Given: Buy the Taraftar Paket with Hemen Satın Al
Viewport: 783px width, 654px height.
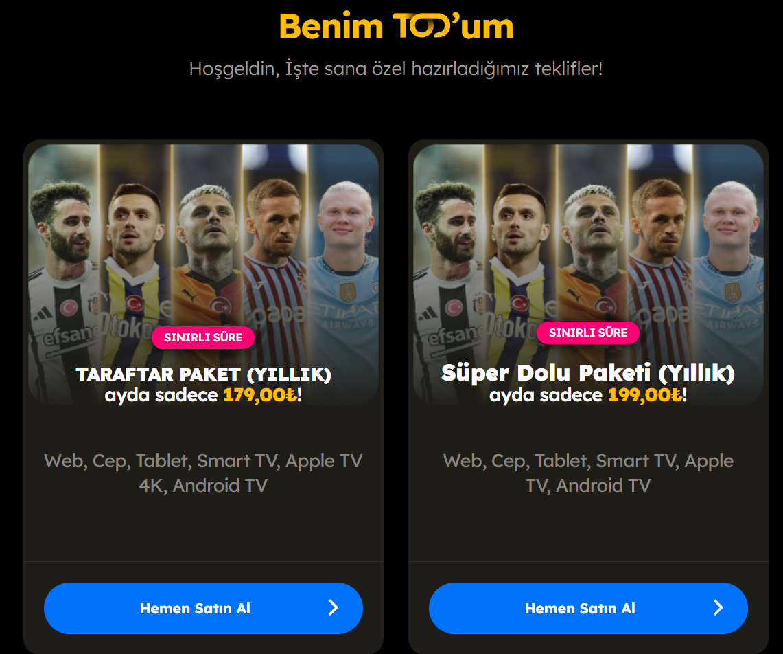Looking at the screenshot, I should (x=203, y=608).
